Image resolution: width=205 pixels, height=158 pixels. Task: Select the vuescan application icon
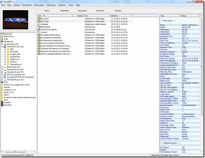pos(39,32)
